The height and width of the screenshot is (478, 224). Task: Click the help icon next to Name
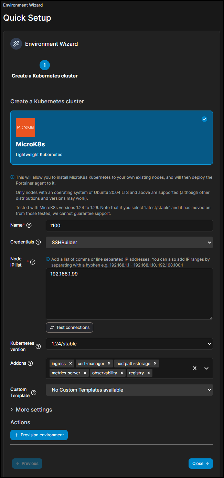(29, 225)
